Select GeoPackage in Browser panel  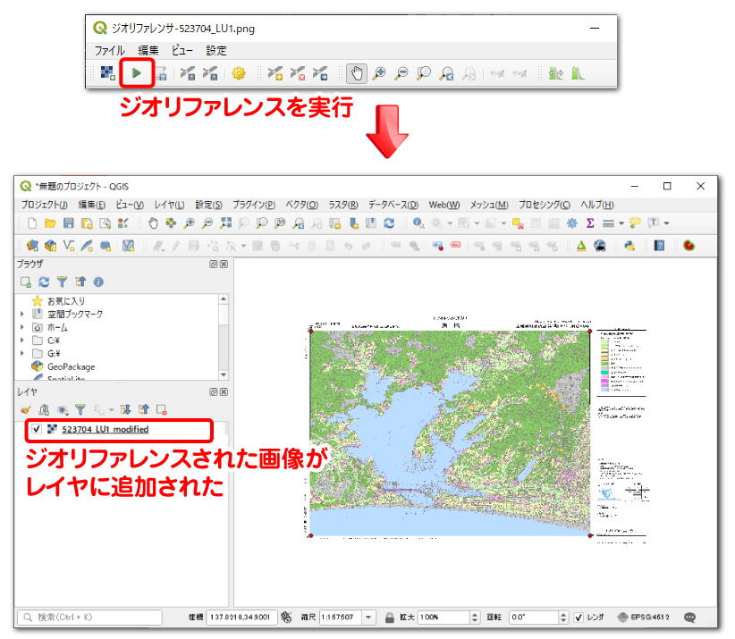click(x=71, y=366)
